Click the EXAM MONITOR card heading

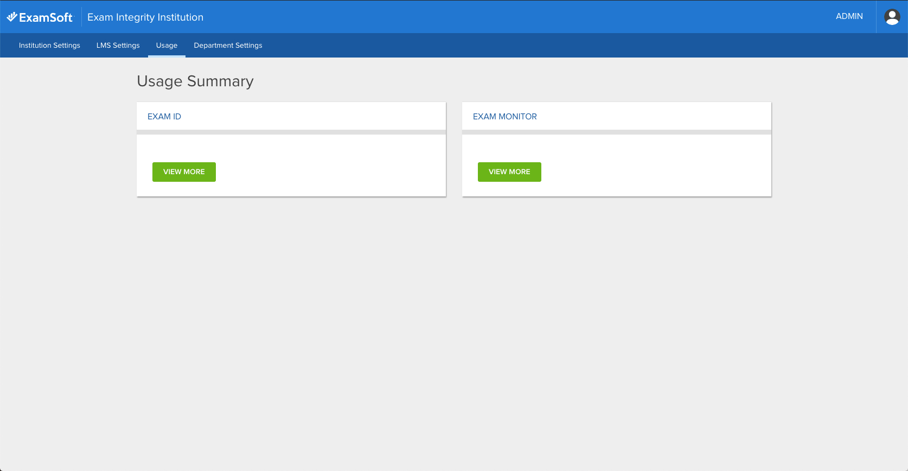[x=505, y=117]
